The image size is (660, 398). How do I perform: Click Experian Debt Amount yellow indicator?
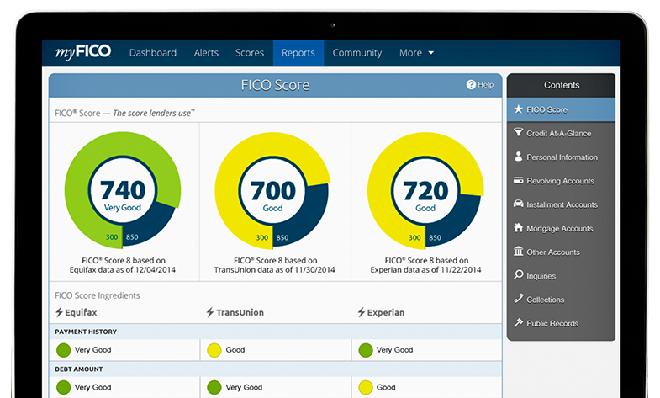(x=366, y=387)
